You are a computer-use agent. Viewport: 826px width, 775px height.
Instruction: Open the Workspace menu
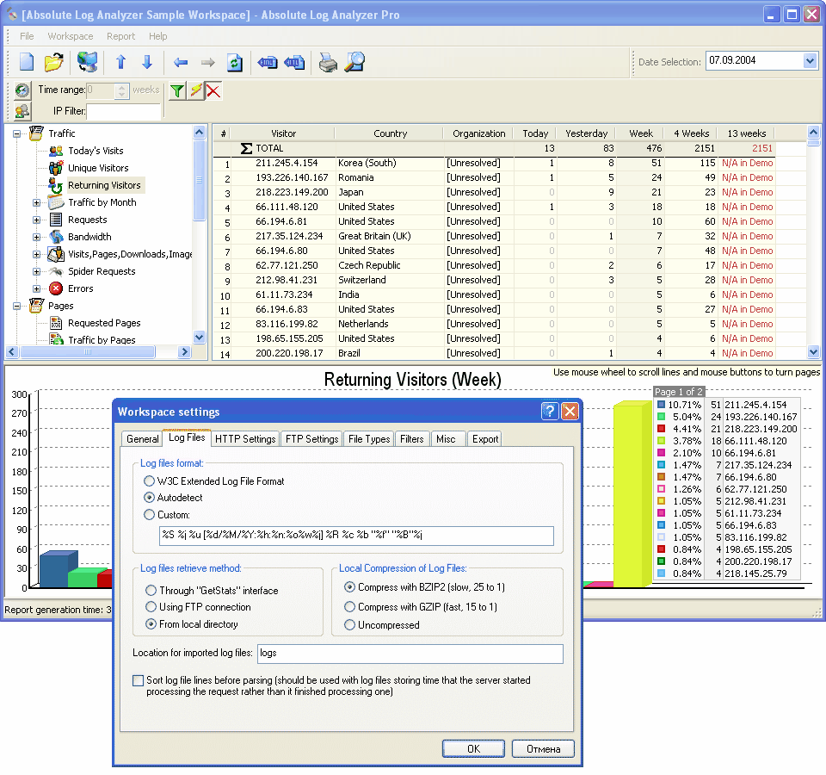[x=70, y=36]
